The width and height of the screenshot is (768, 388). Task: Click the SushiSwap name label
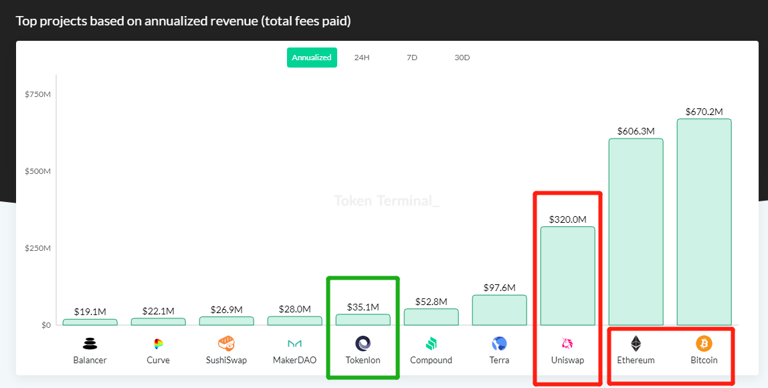tap(226, 360)
